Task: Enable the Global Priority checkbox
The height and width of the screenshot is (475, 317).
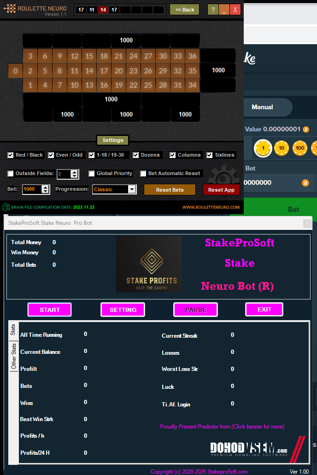Action: click(x=92, y=173)
